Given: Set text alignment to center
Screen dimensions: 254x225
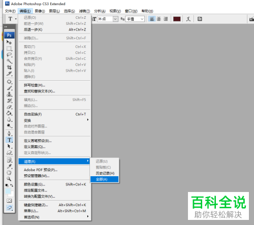Looking at the screenshot, I should tap(158, 19).
